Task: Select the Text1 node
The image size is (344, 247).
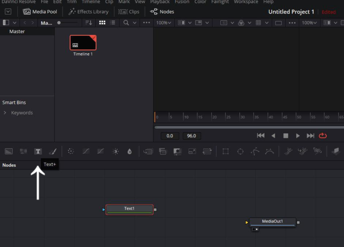Action: pos(130,209)
